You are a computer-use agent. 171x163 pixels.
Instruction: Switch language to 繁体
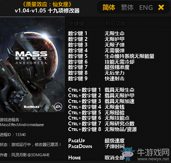pyautogui.click(x=127, y=7)
